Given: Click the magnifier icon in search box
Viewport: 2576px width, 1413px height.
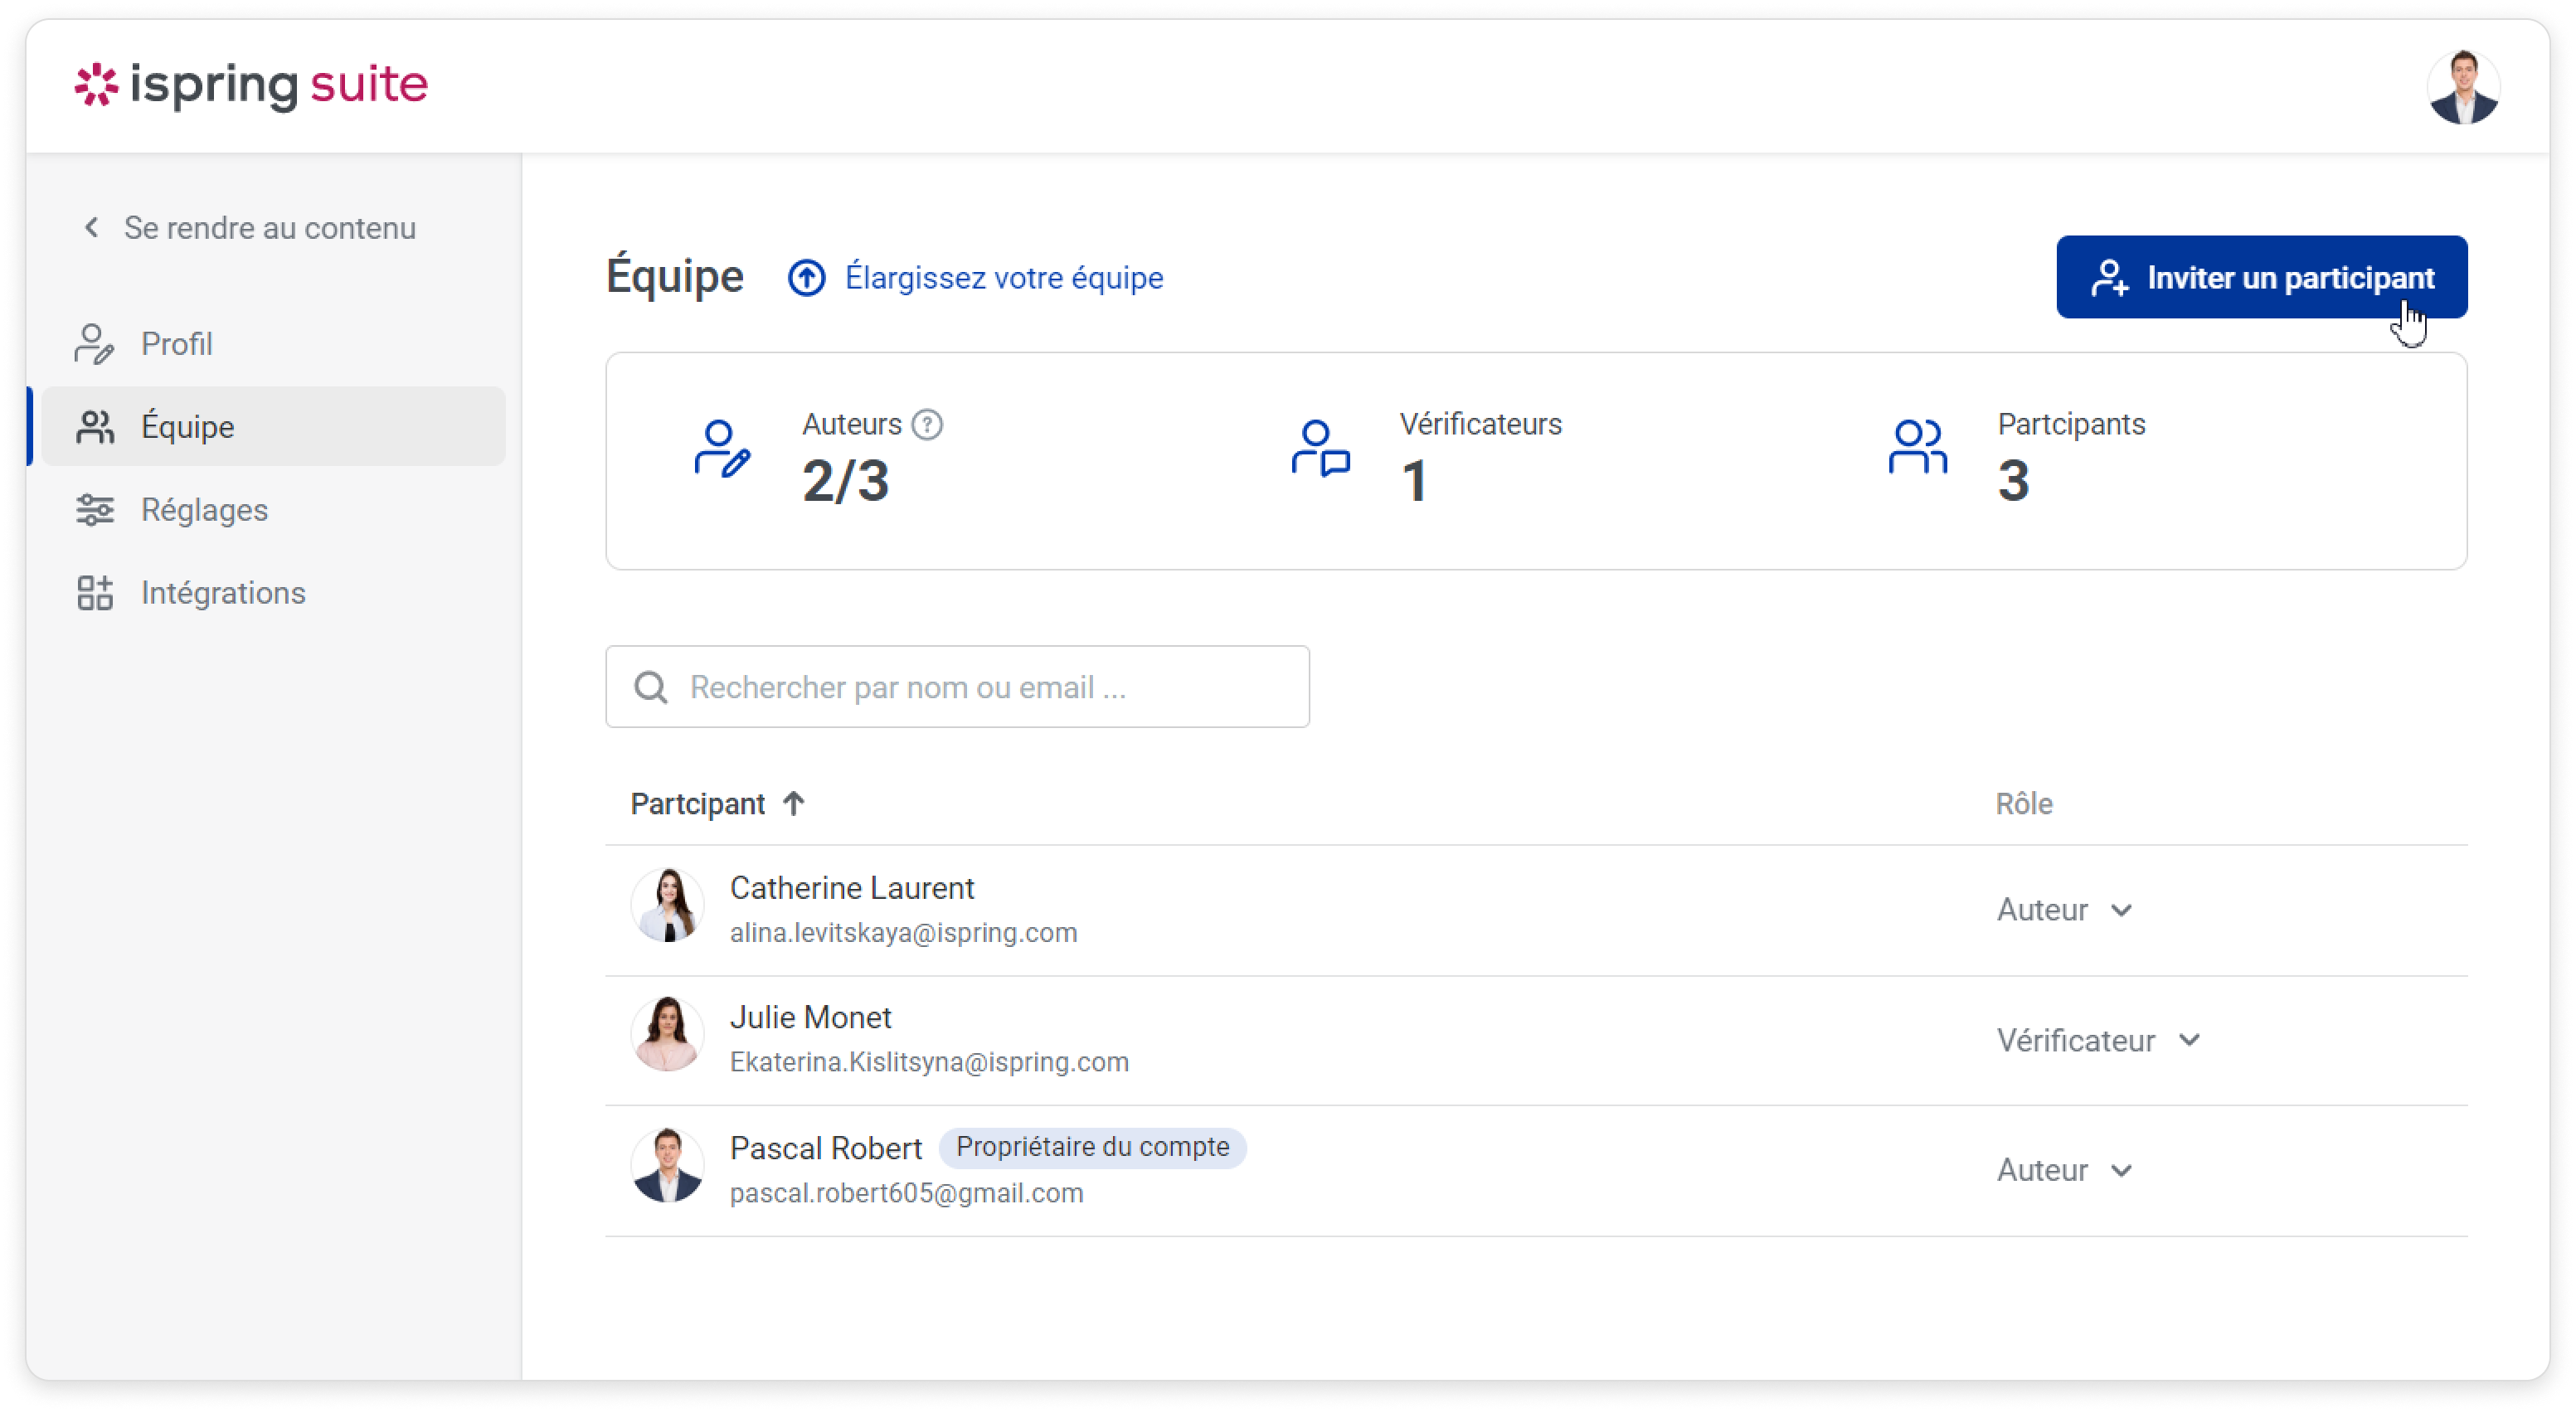Looking at the screenshot, I should coord(651,687).
